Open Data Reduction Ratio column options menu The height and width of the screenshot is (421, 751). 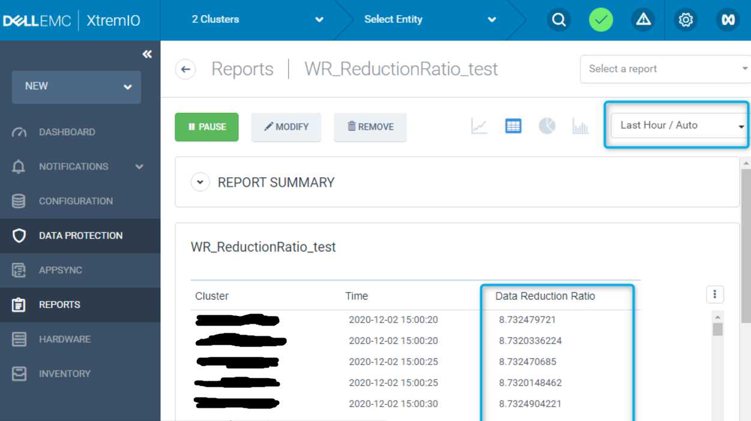pyautogui.click(x=715, y=294)
